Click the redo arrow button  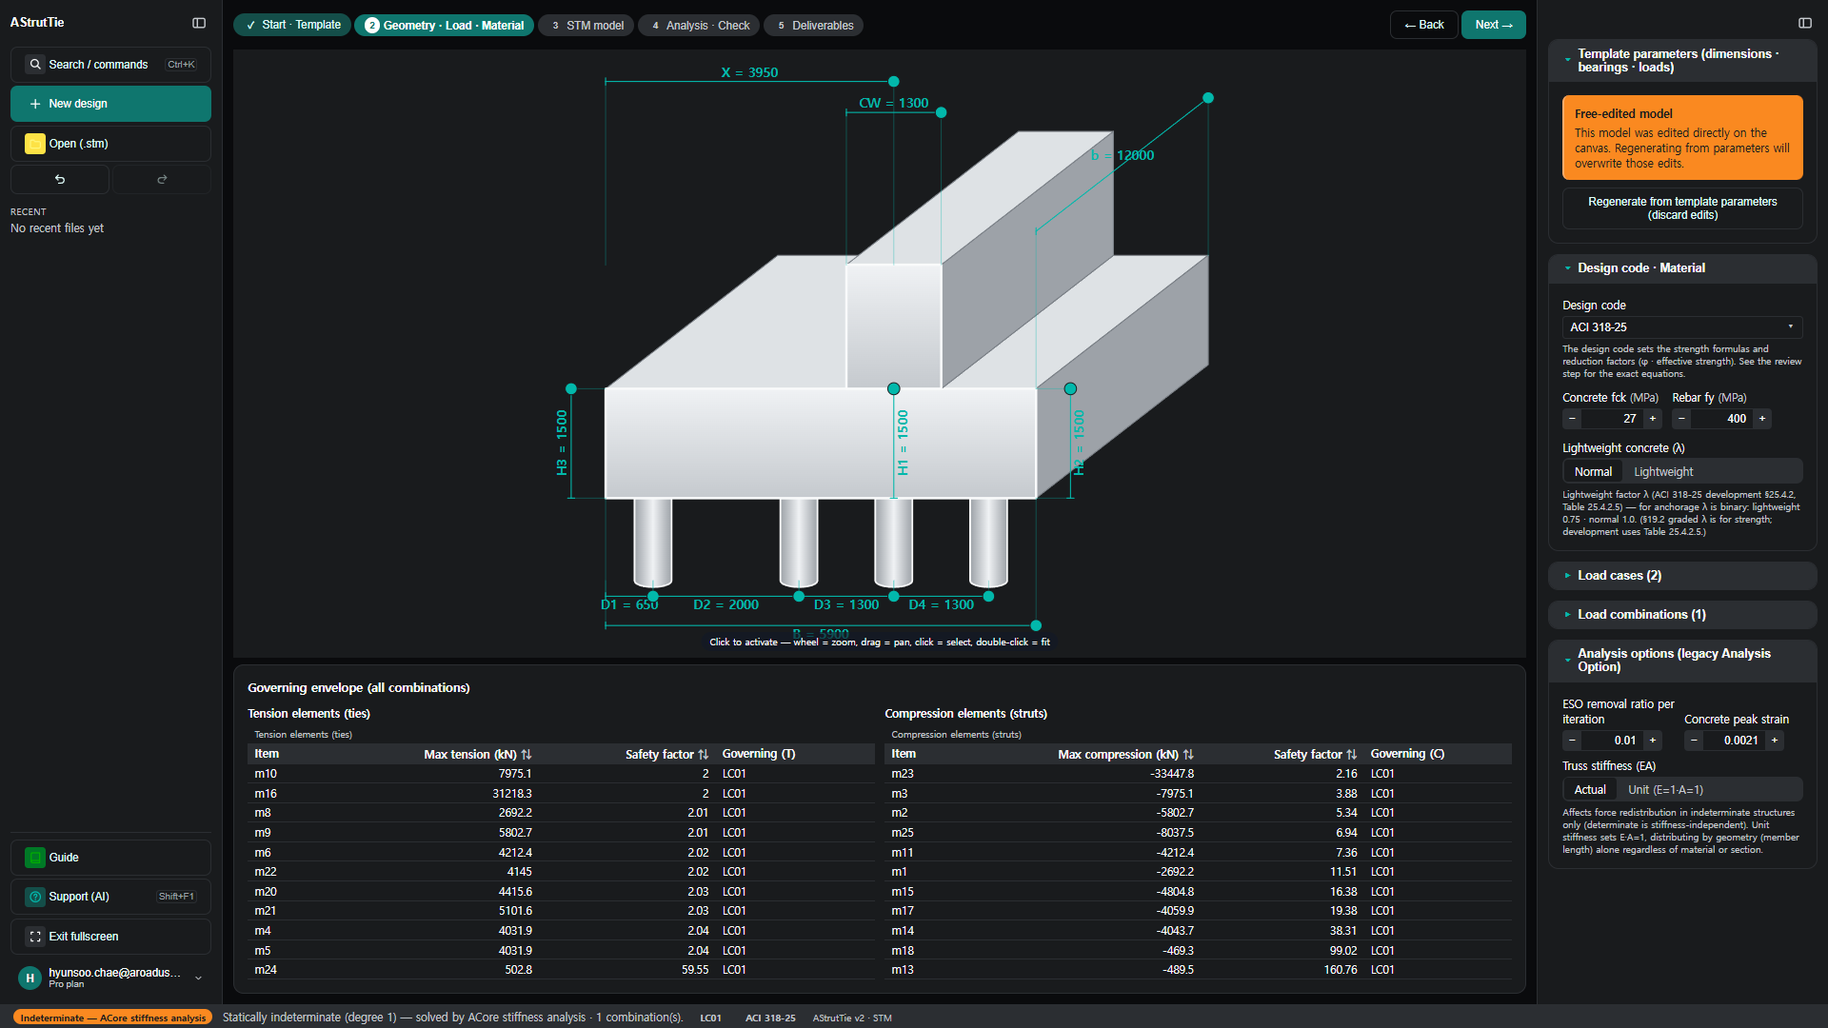162,179
